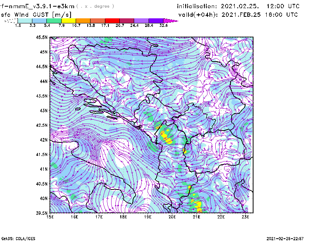Click the valid(+04h) 16:00 UTC text
Image resolution: width=312 pixels, height=241 pixels.
[238, 15]
